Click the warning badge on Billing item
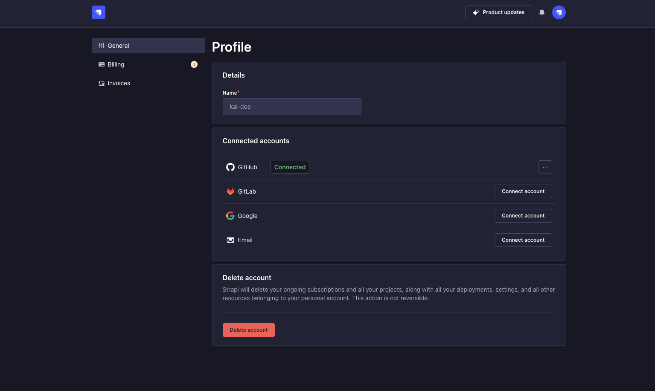Screen dimensions: 655x391 (194, 64)
